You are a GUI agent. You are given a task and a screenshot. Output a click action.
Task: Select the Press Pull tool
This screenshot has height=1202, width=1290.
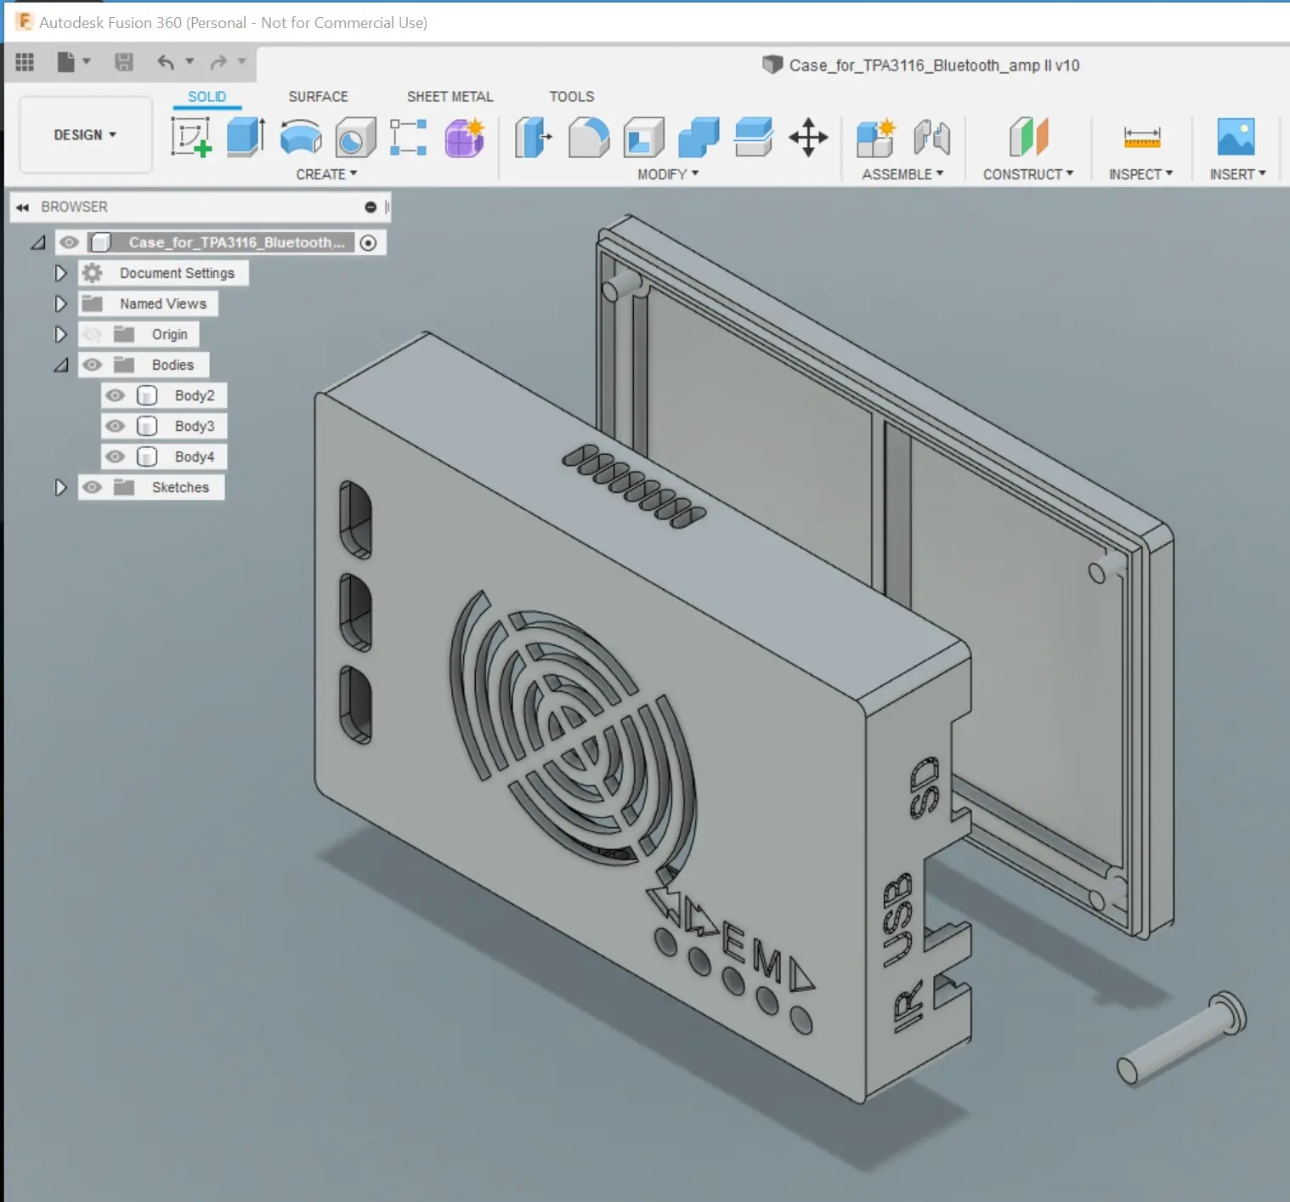pyautogui.click(x=534, y=137)
